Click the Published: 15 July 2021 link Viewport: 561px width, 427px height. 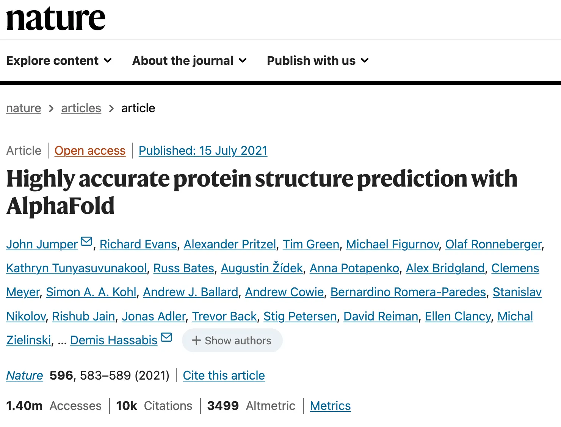click(203, 151)
